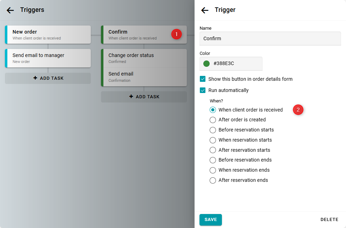346x228 pixels.
Task: Pick When reservation ends option
Action: tap(213, 170)
